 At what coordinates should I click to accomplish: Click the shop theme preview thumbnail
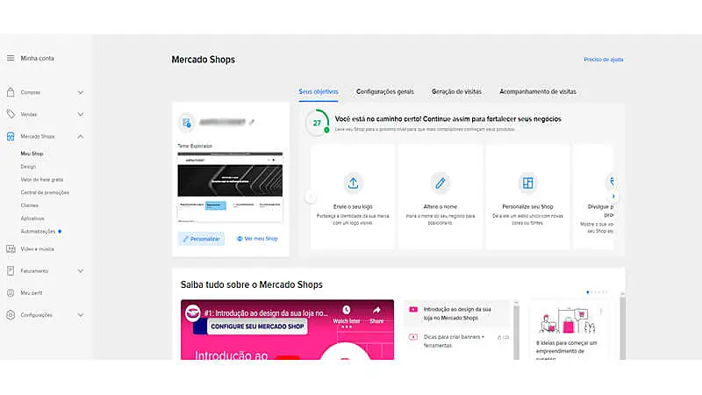(230, 187)
